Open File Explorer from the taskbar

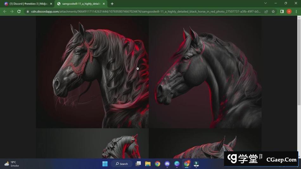148,164
